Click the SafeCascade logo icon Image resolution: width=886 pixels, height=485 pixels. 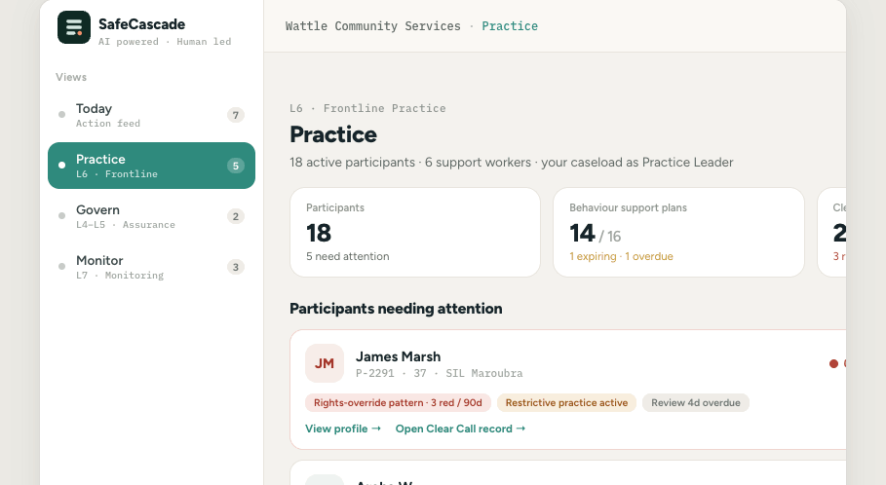click(x=74, y=27)
